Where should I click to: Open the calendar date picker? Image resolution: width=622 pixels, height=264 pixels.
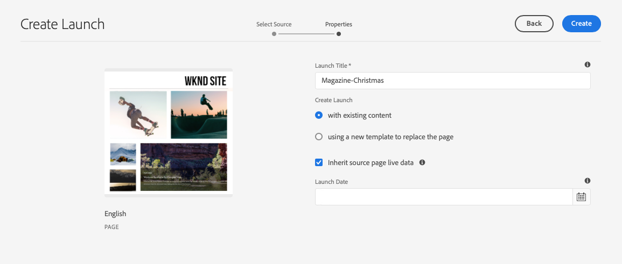[581, 197]
